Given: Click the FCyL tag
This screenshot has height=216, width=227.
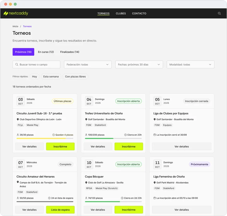Looking at the screenshot, I should [x=20, y=125].
